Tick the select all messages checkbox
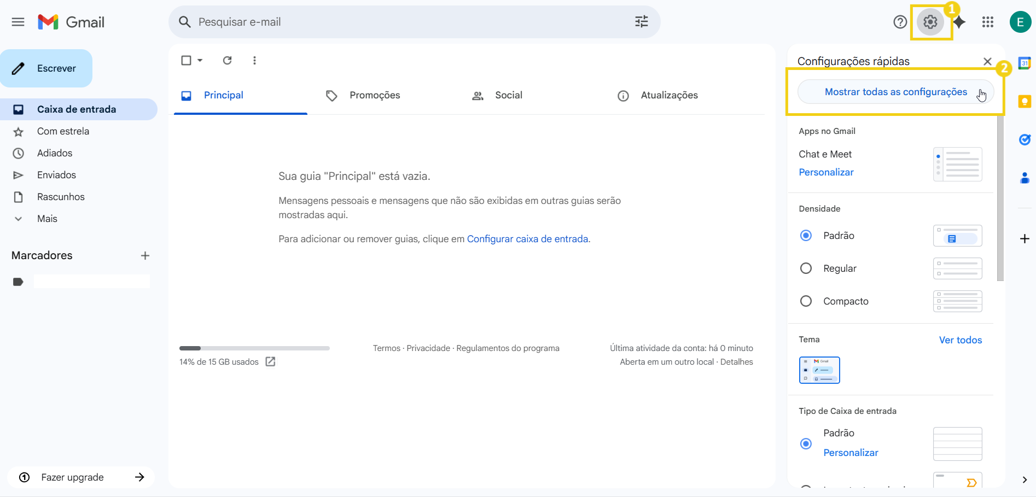Screen dimensions: 1036x497 [x=187, y=60]
